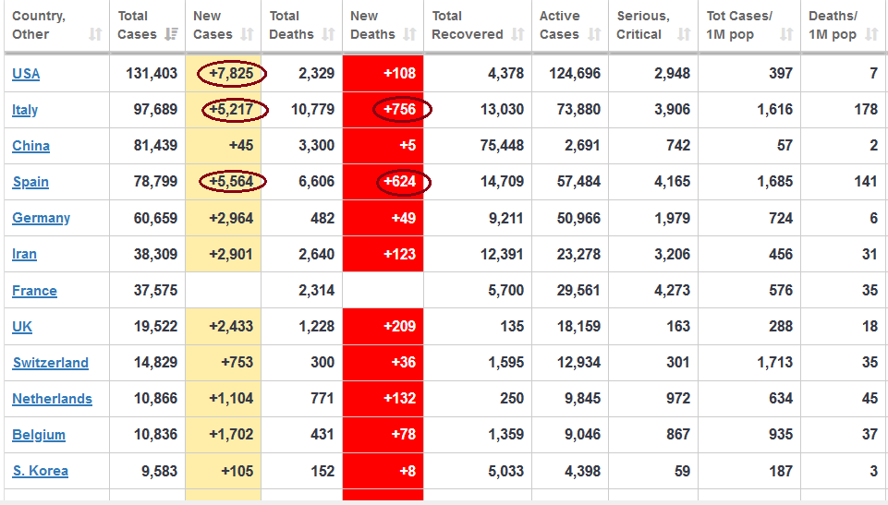Sort by Total Deaths column icon
The height and width of the screenshot is (505, 888).
[328, 34]
